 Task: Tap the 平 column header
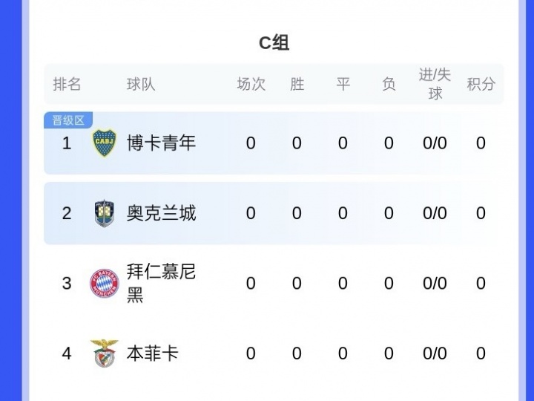343,84
